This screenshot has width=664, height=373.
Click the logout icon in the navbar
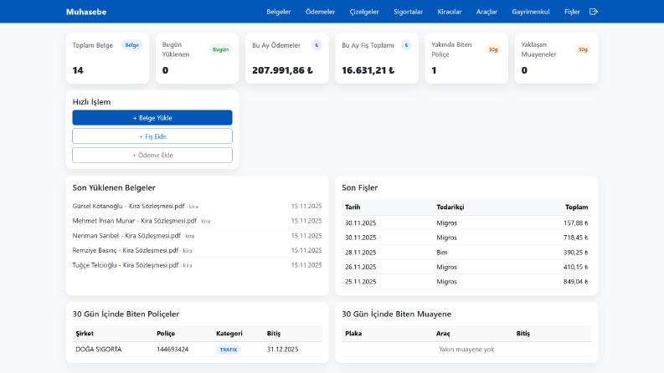[x=594, y=12]
